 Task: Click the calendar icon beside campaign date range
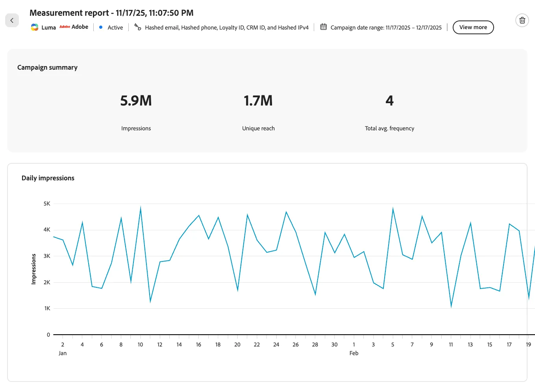324,27
